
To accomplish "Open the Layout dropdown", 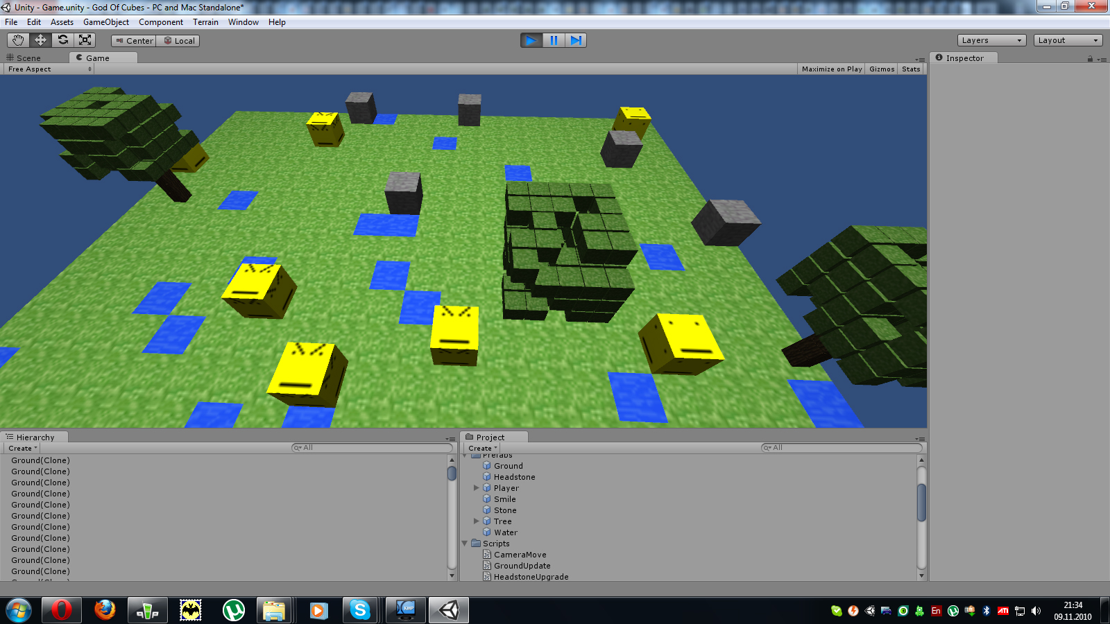I will [1068, 40].
